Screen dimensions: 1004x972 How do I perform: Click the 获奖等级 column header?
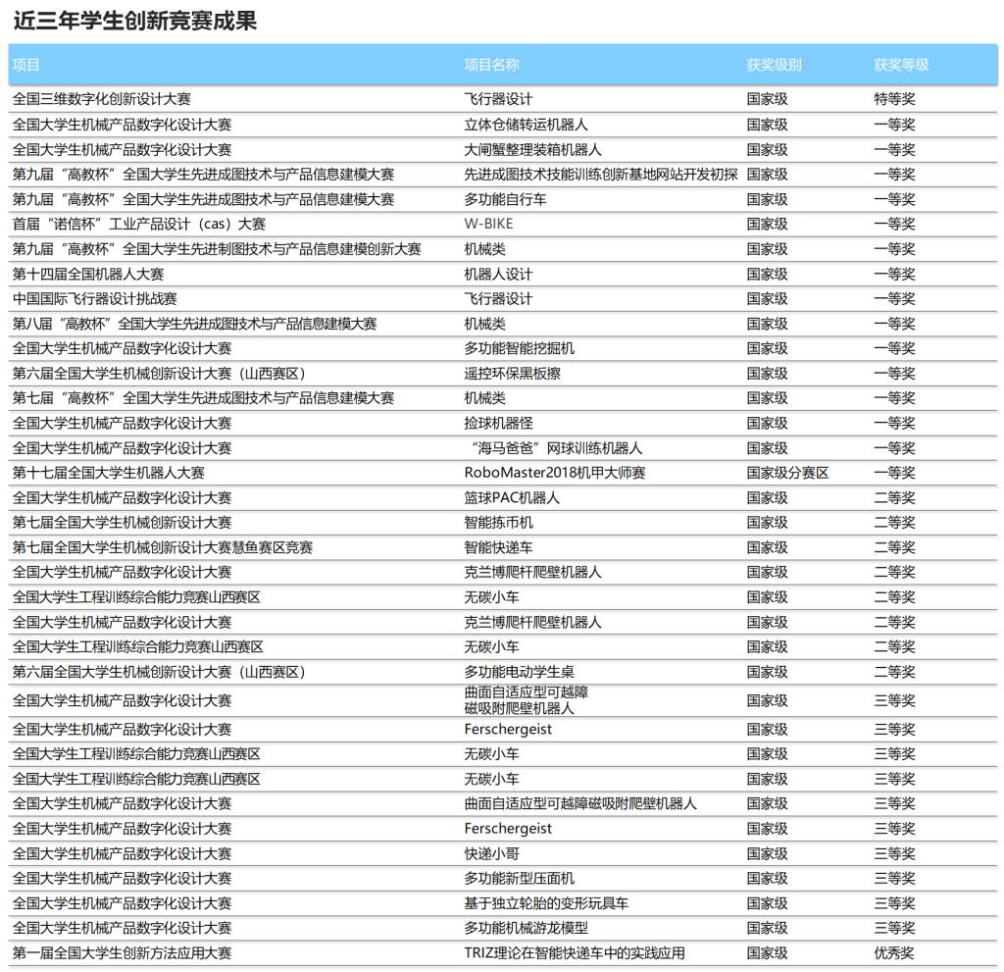[x=901, y=65]
